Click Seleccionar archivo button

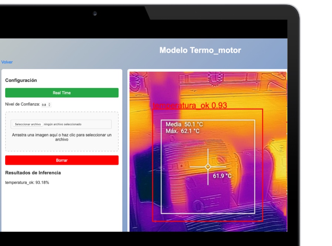click(28, 124)
